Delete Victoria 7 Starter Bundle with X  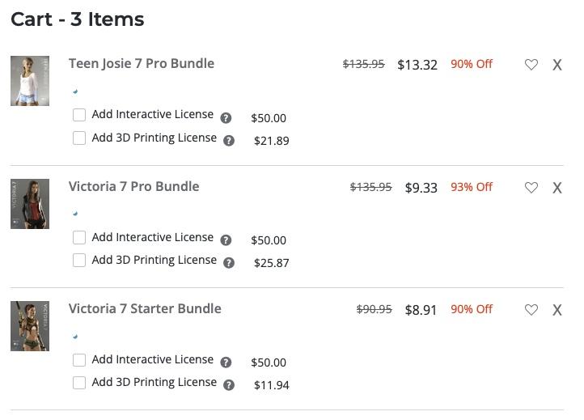(x=556, y=310)
